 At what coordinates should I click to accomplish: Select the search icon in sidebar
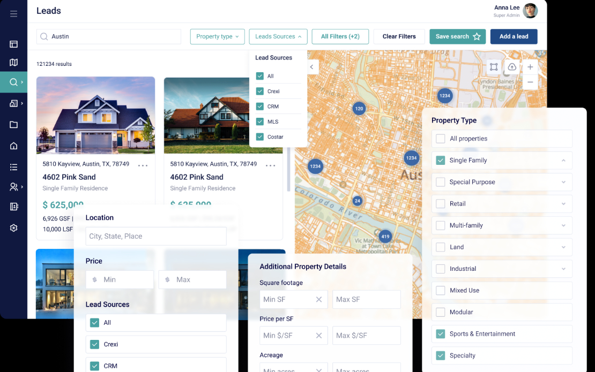(x=13, y=82)
